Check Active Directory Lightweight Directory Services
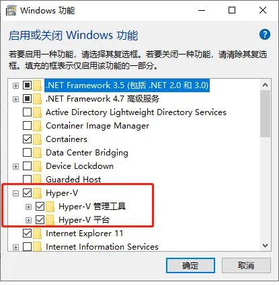Viewport: 279px width, 286px height. [x=27, y=112]
